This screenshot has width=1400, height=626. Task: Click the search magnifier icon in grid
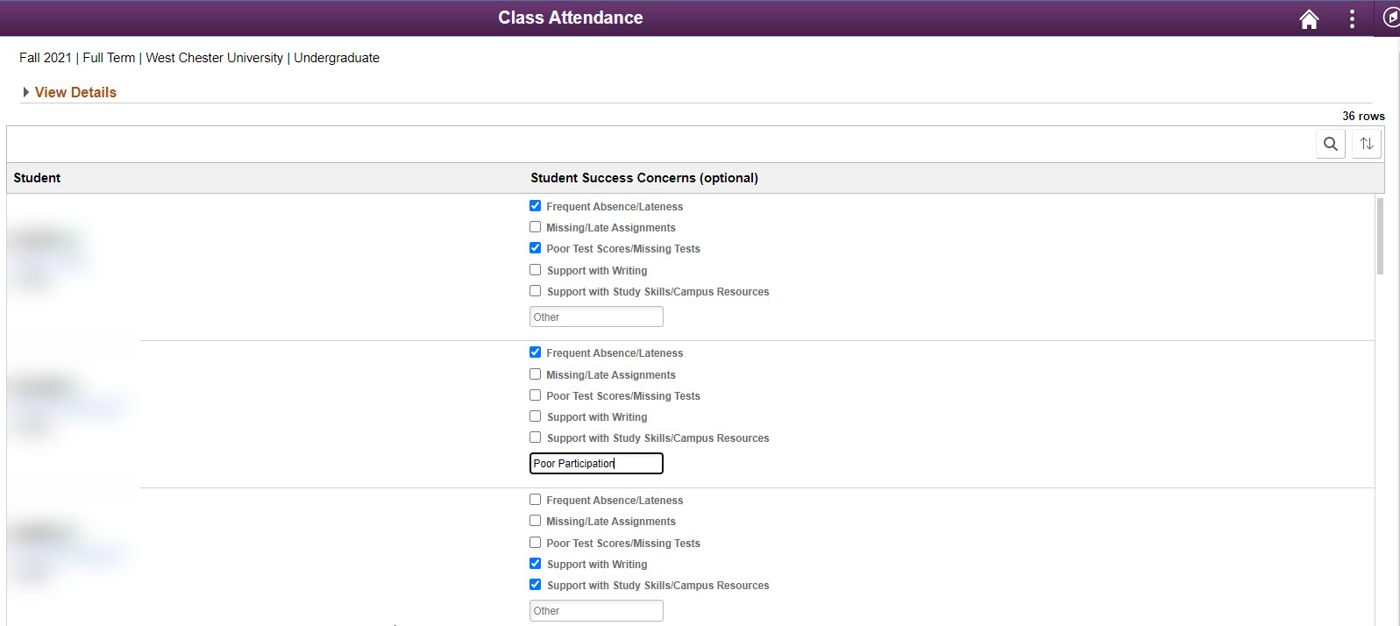1330,144
